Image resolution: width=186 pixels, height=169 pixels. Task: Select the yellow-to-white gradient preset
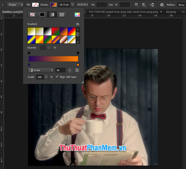[x=31, y=31]
